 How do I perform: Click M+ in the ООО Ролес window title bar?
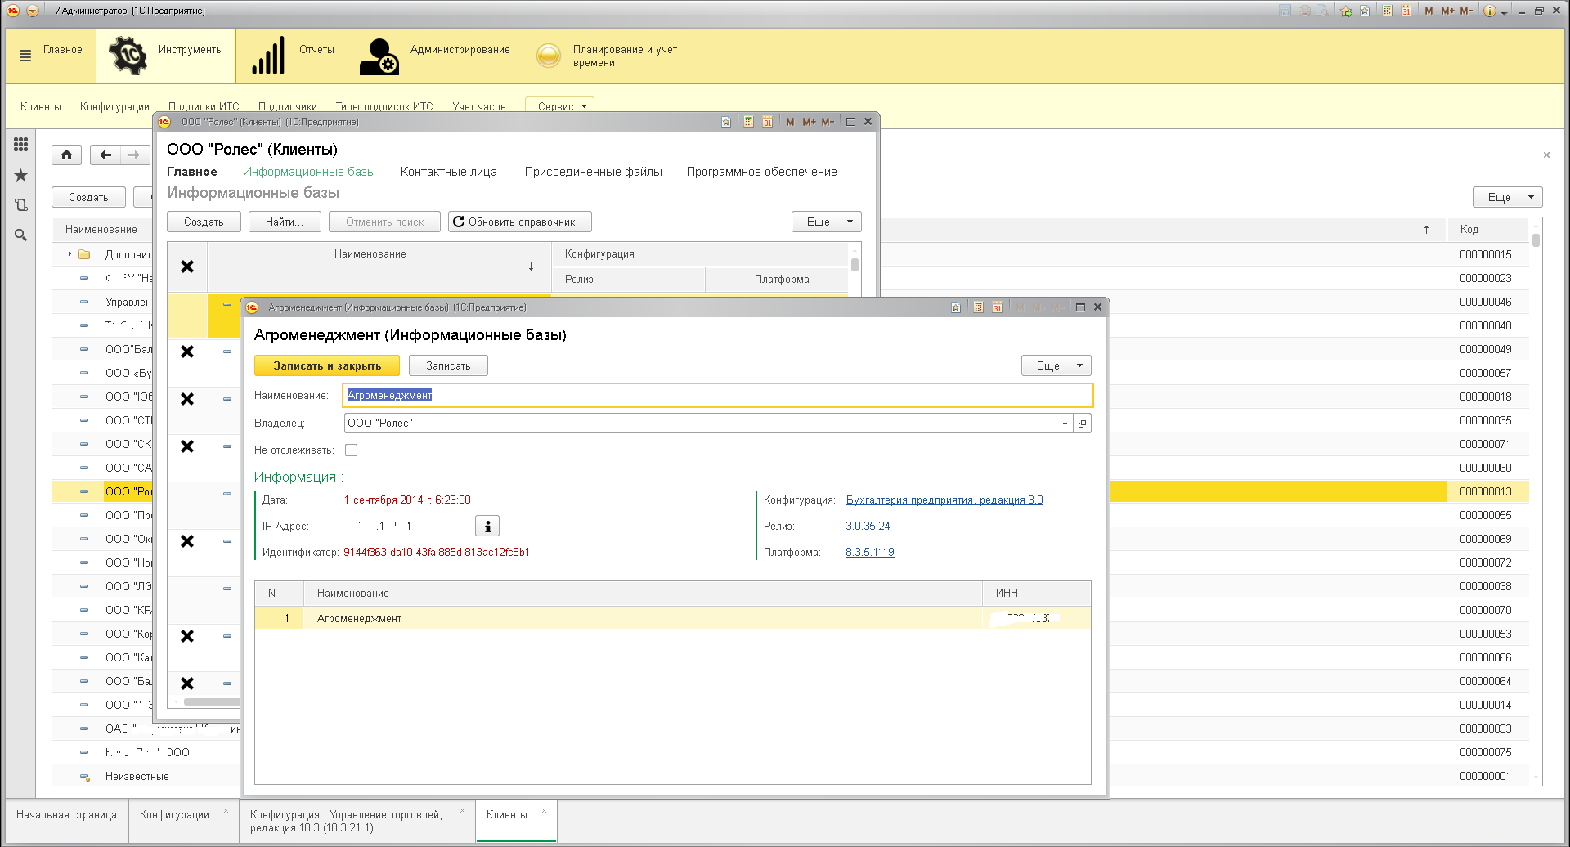[809, 122]
